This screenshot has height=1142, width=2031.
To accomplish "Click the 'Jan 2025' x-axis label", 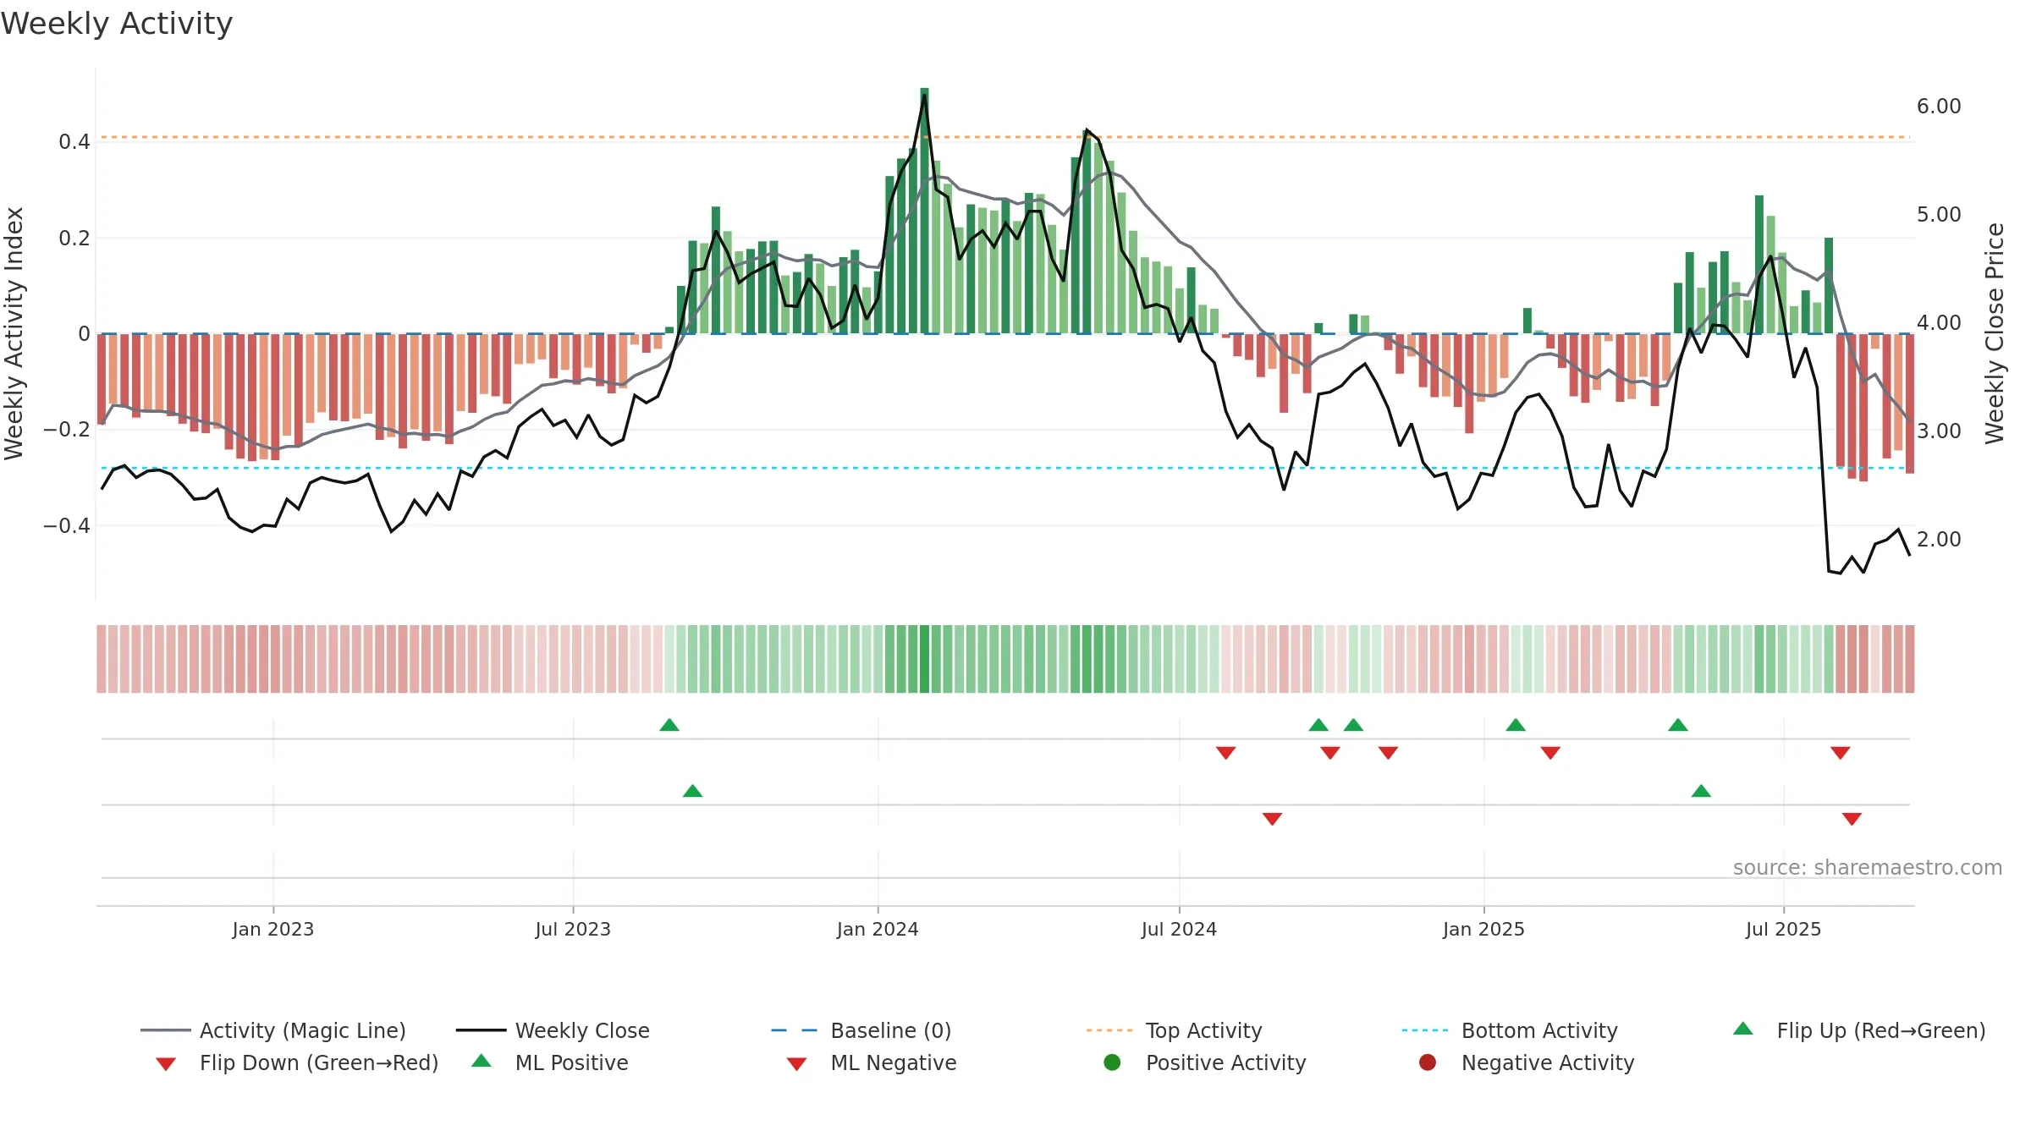I will click(1483, 929).
